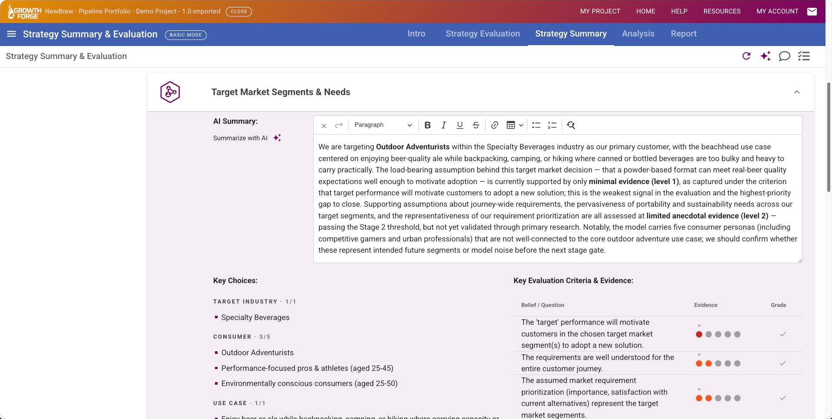Insert a table with the table icon

point(511,125)
